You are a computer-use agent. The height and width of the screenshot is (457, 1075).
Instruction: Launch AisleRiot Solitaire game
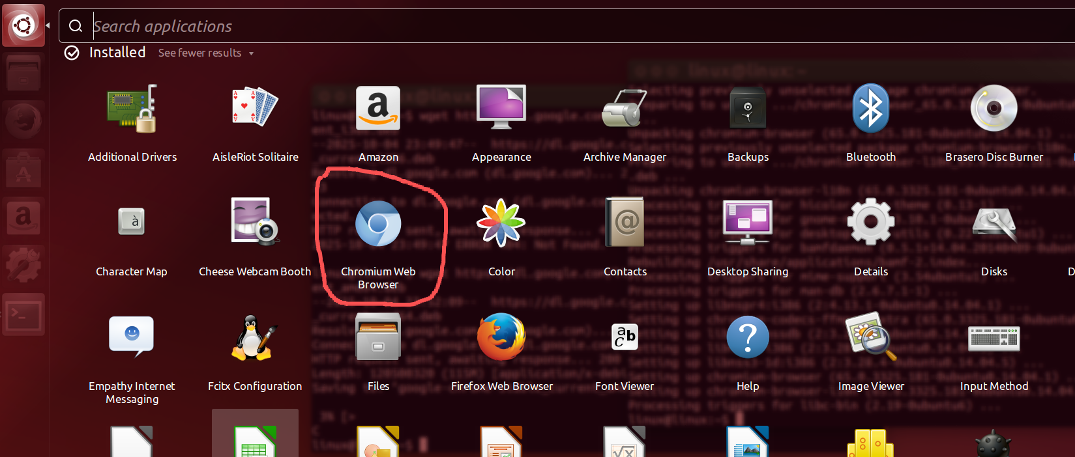pos(255,107)
